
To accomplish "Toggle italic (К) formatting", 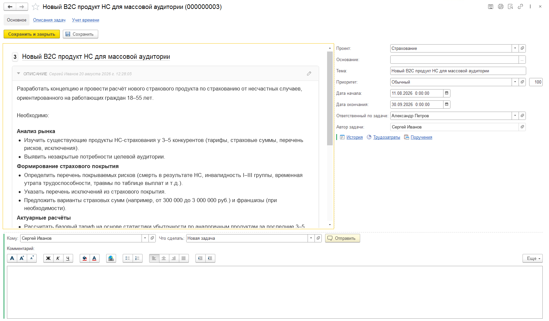I will click(58, 258).
